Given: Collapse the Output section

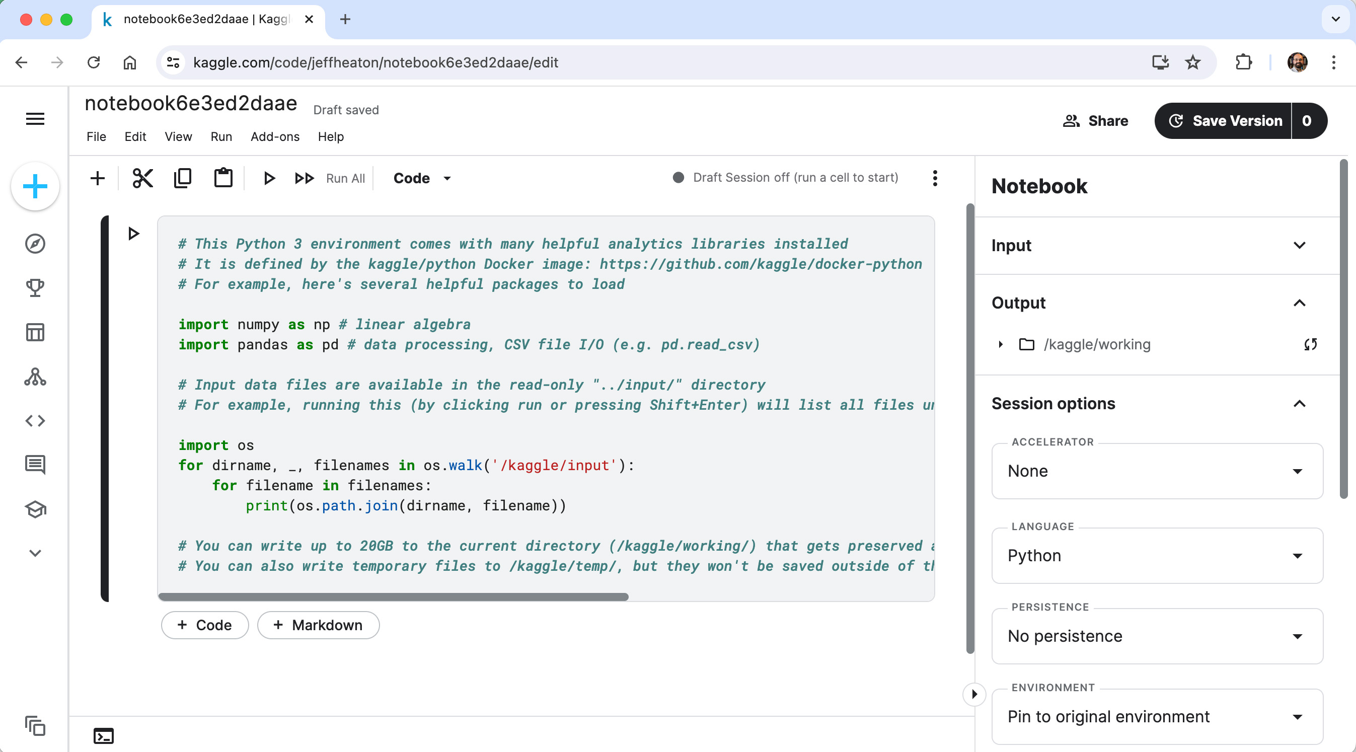Looking at the screenshot, I should tap(1300, 303).
